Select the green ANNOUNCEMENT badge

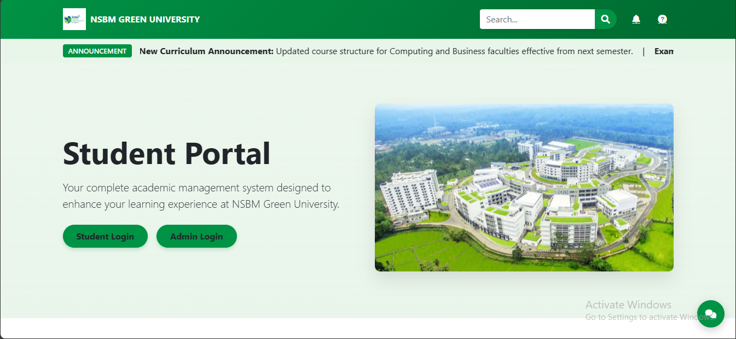click(x=97, y=51)
